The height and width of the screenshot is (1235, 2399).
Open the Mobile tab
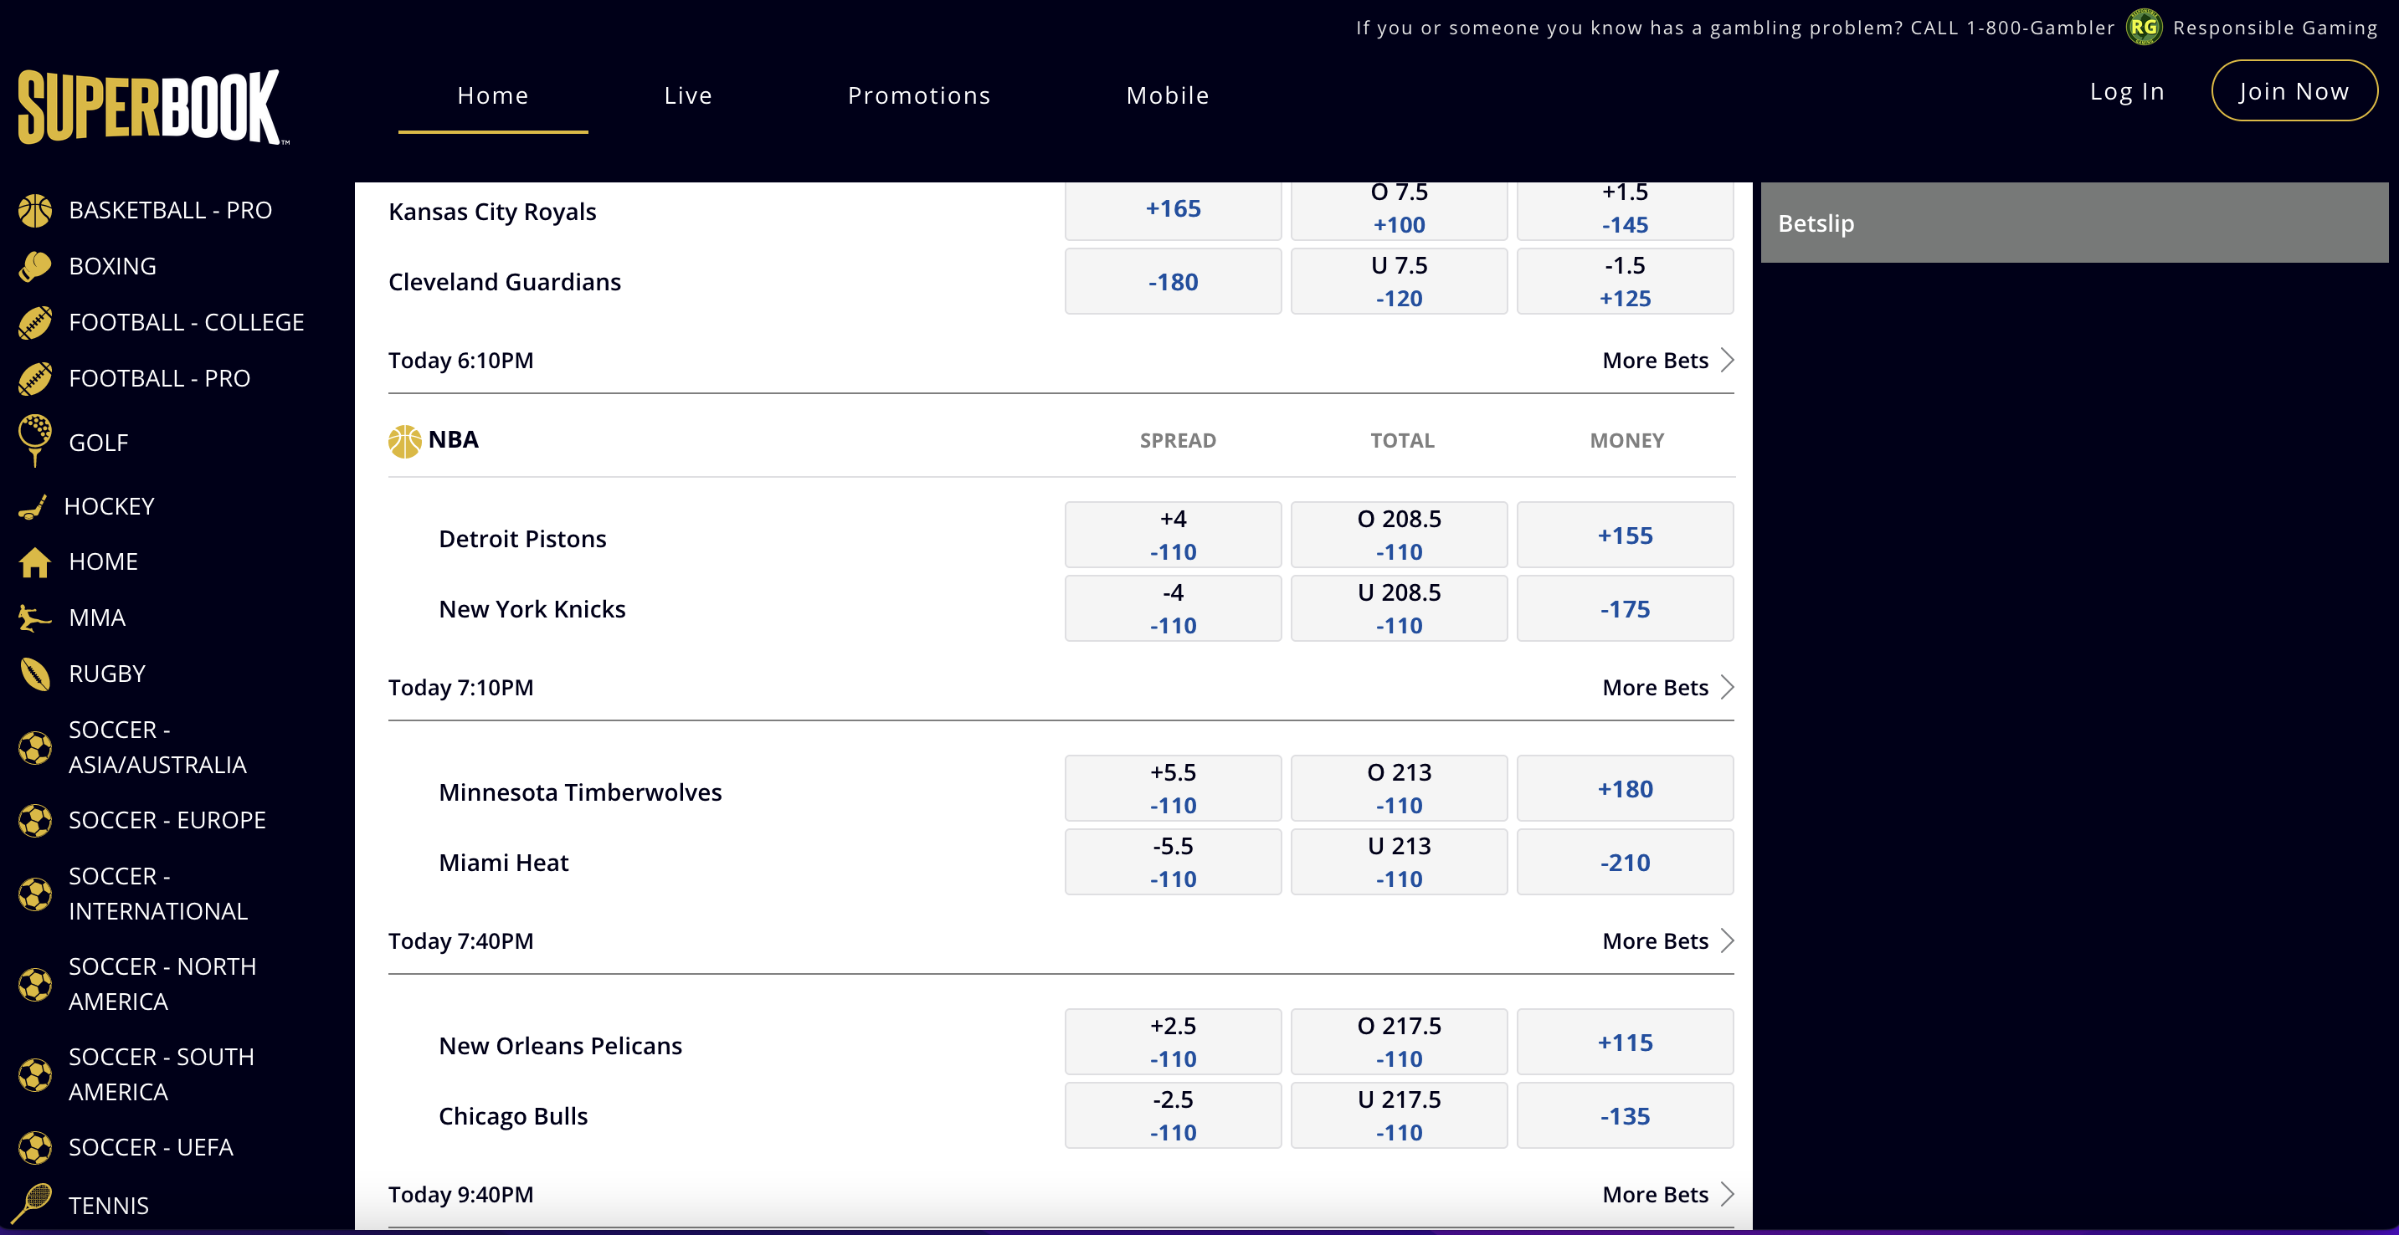[x=1168, y=95]
